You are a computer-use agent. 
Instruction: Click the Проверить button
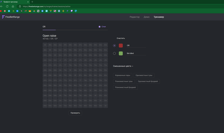tap(75, 113)
